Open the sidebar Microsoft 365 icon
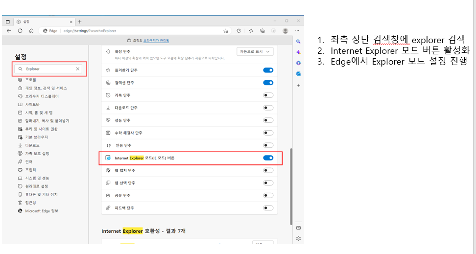476x254 pixels. tap(298, 63)
